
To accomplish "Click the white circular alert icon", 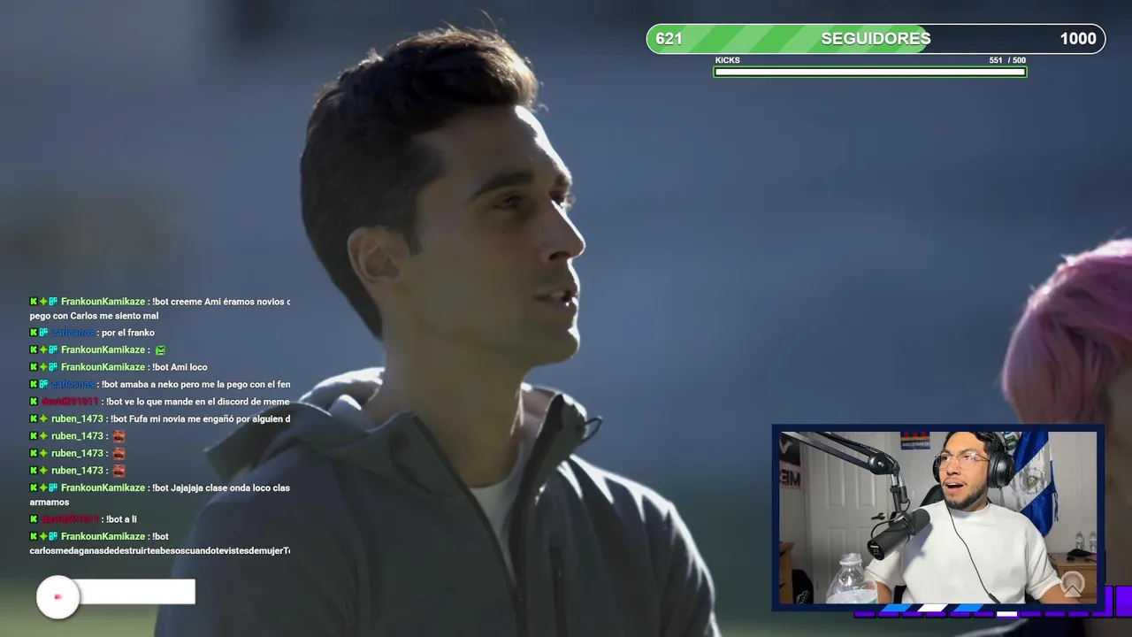I will (57, 596).
